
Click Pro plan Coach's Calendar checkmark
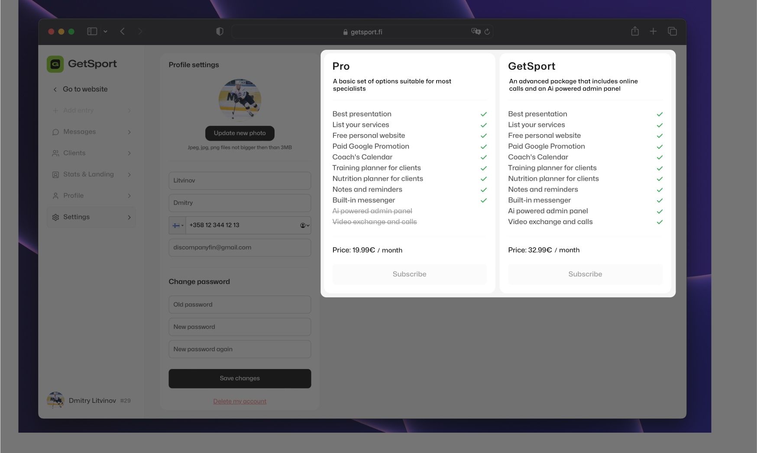[x=484, y=157]
